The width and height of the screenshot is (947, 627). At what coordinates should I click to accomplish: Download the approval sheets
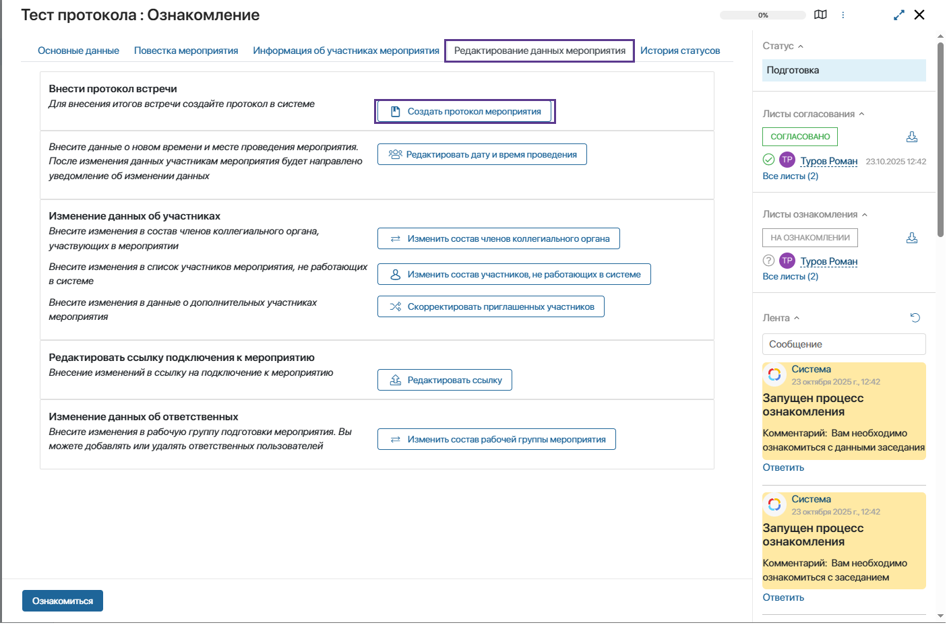point(912,137)
